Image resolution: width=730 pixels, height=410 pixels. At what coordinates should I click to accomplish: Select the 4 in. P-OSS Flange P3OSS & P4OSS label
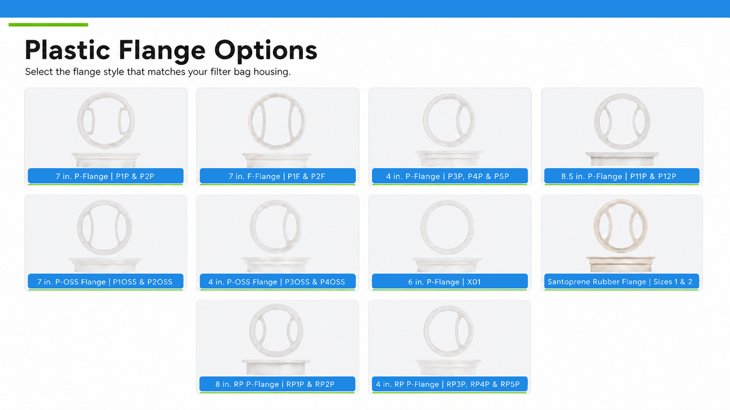pos(278,281)
